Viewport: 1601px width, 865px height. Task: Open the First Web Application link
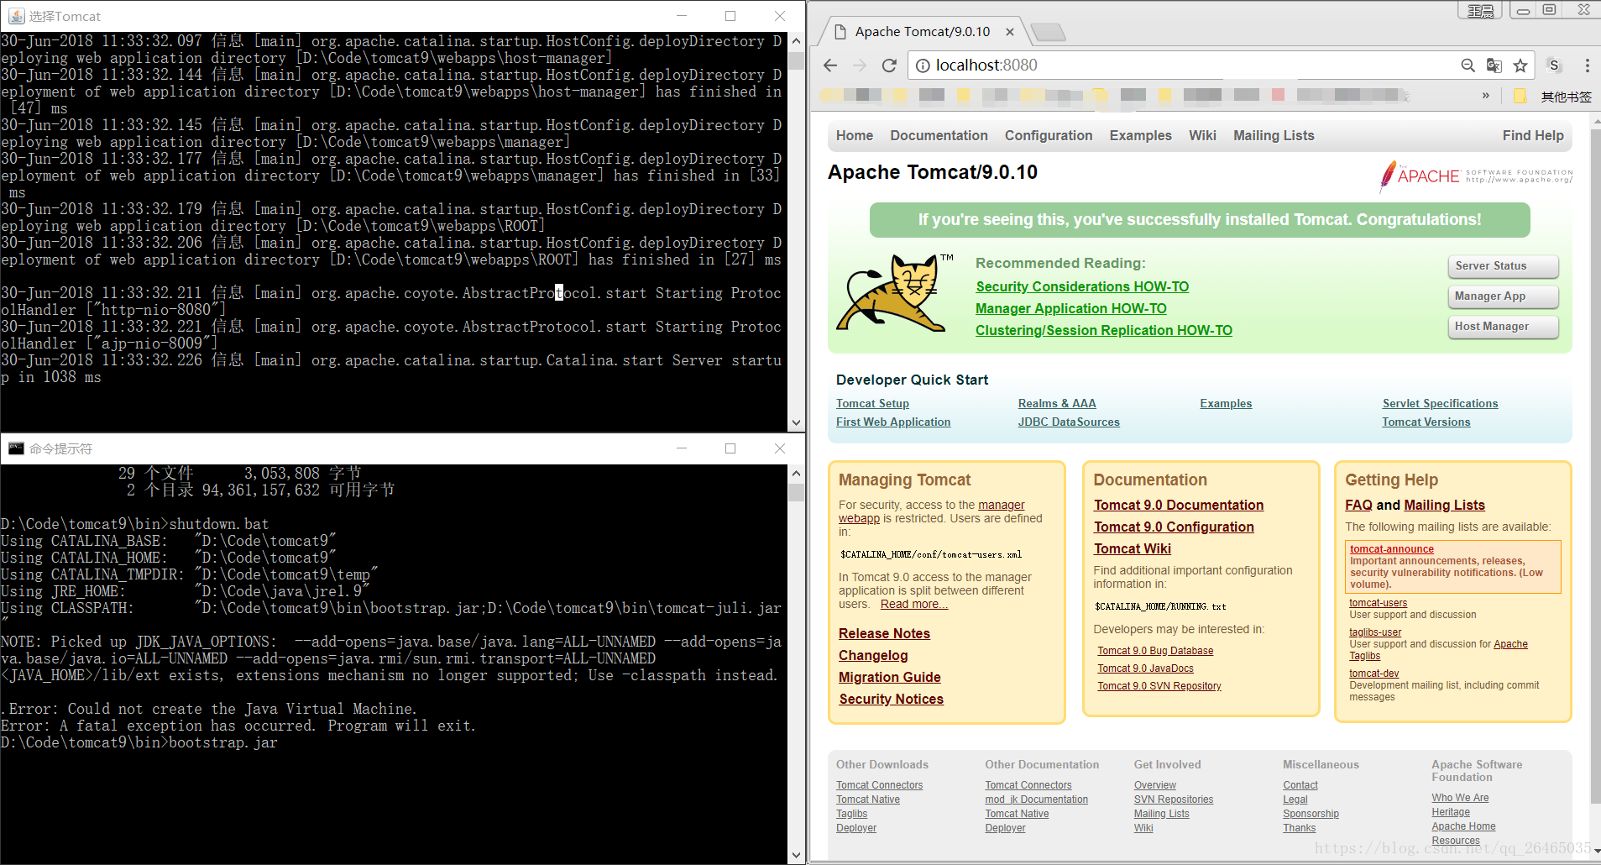point(893,422)
